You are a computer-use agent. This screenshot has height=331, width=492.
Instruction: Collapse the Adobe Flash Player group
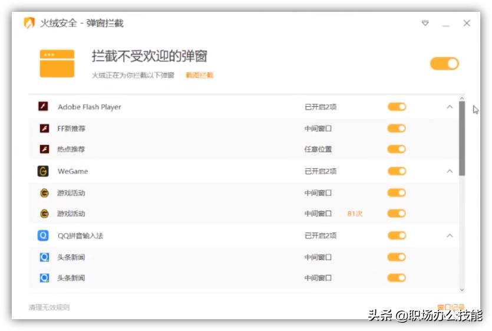(x=450, y=107)
